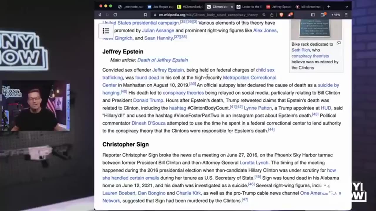Viewport: 376px width, 211px height.
Task: Open conspiracy theorists link in caption
Action: point(310,56)
